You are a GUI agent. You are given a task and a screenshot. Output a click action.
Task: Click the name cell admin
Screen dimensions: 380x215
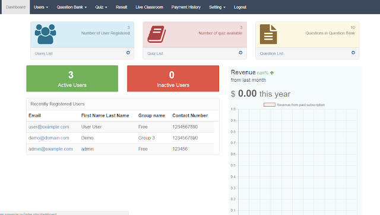pos(87,149)
